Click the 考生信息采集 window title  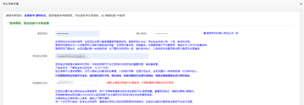(x=11, y=4)
